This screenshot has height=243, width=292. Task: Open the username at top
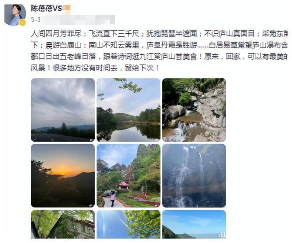[46, 8]
